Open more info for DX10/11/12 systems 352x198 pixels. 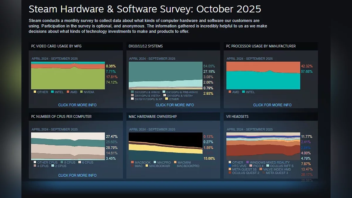(x=175, y=105)
